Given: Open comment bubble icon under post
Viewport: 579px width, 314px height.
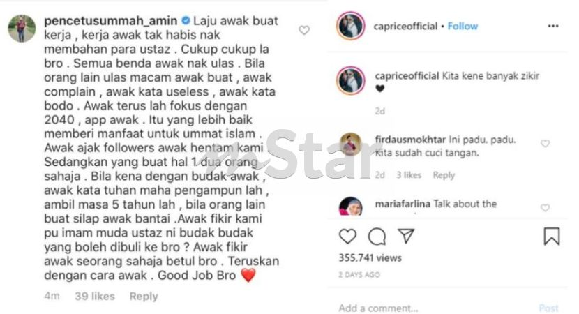Looking at the screenshot, I should (377, 237).
